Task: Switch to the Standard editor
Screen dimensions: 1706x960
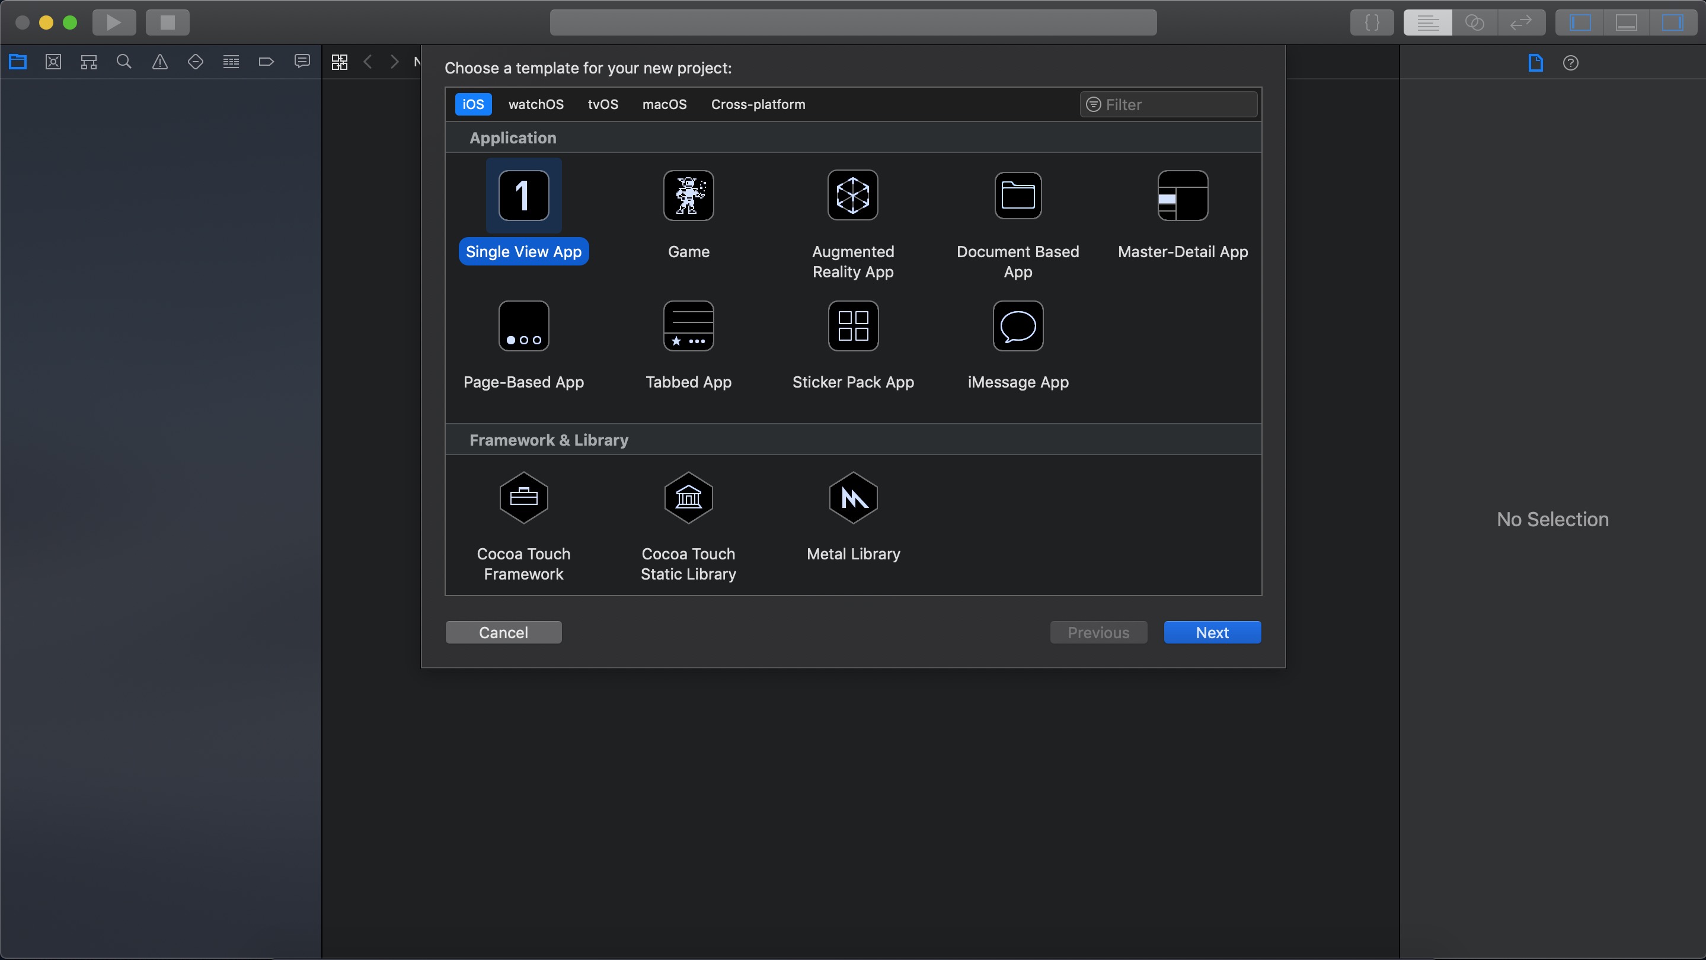Action: click(x=1428, y=23)
